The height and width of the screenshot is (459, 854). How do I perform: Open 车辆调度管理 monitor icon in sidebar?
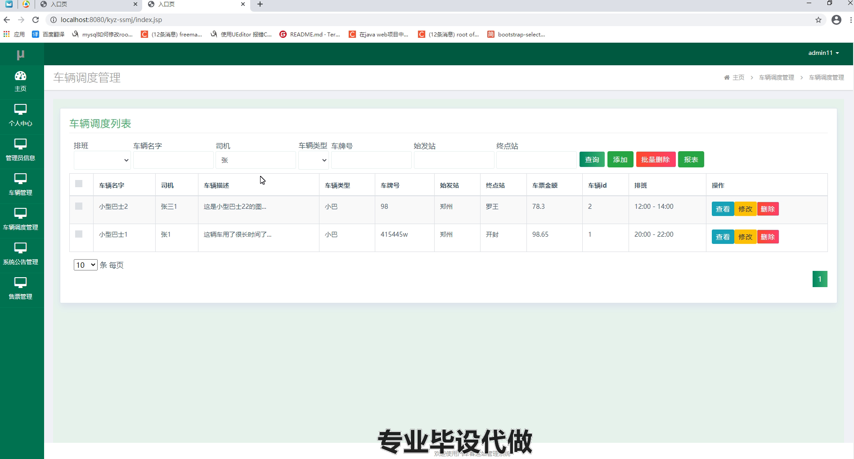pos(21,213)
